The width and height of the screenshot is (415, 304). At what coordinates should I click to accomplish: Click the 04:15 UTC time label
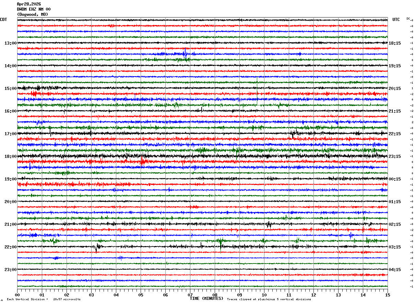[394, 270]
